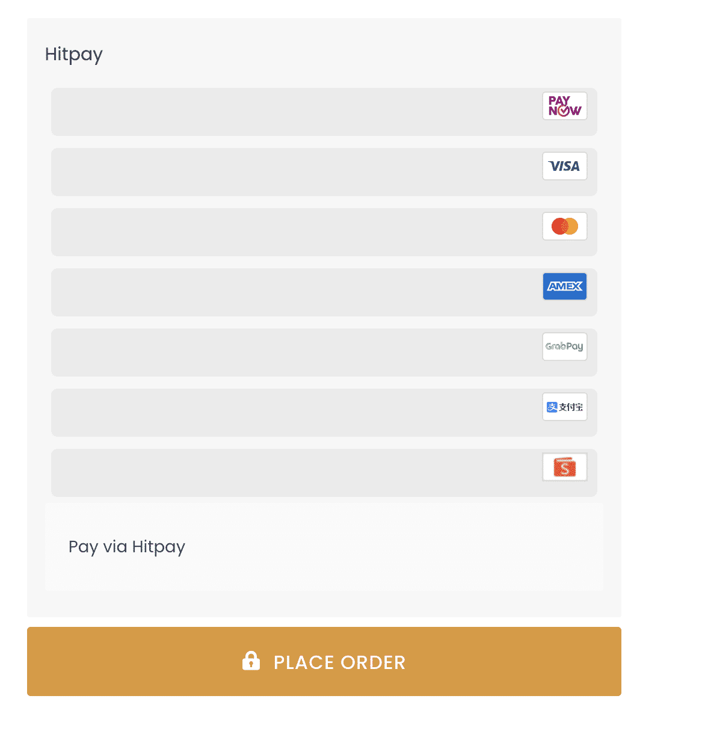Click the PLACE ORDER button

click(x=324, y=661)
